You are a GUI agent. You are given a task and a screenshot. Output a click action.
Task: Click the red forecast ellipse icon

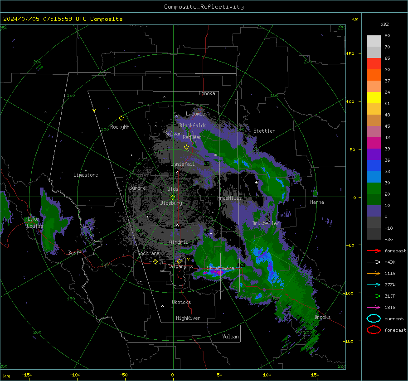pyautogui.click(x=374, y=330)
